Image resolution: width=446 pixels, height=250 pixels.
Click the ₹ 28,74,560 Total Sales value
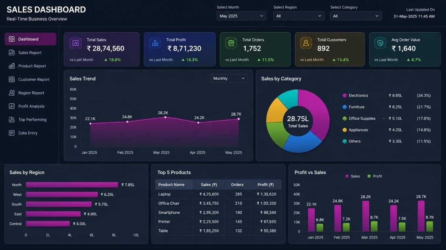(106, 48)
